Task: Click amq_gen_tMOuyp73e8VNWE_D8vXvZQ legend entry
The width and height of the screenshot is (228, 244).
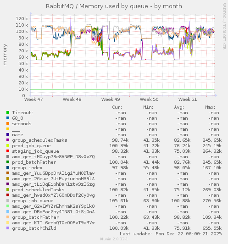Action: (x=53, y=157)
